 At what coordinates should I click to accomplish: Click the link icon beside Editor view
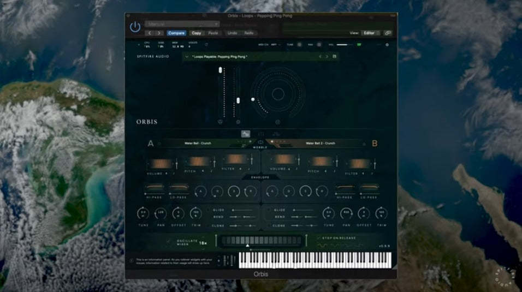click(387, 33)
